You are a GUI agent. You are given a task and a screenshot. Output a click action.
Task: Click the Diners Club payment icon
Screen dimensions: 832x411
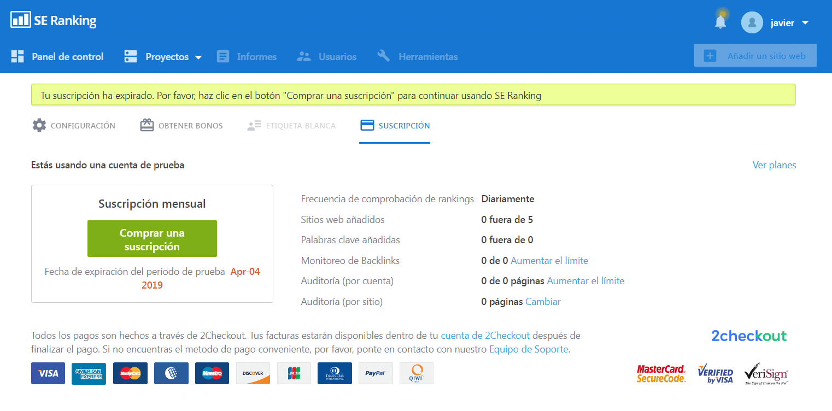coord(335,373)
